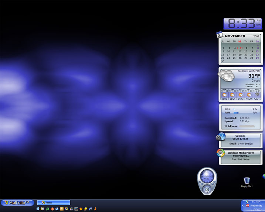Click the RAM usage bar in system monitor
265x212 pixels.
236,113
